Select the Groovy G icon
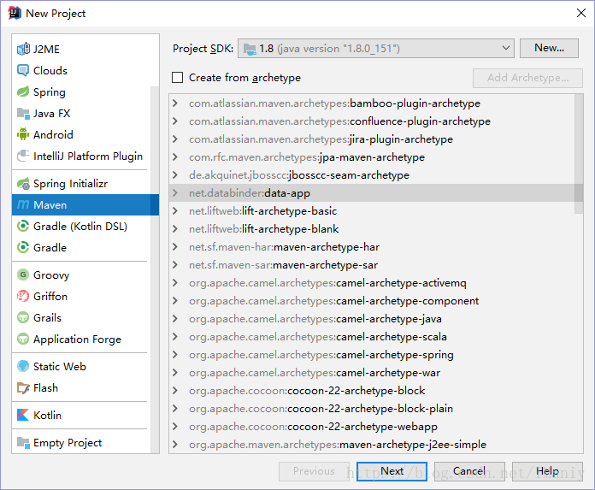The height and width of the screenshot is (490, 595). (23, 275)
